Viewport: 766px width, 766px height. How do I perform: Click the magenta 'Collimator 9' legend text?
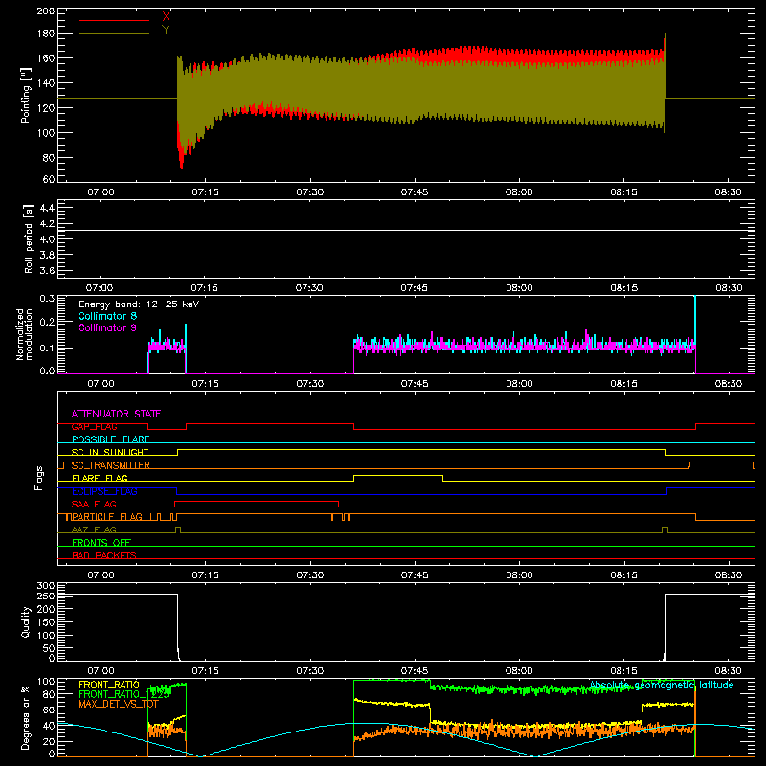pyautogui.click(x=107, y=327)
